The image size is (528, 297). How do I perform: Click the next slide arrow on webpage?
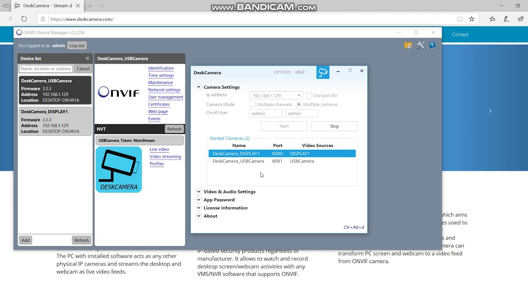coord(490,111)
